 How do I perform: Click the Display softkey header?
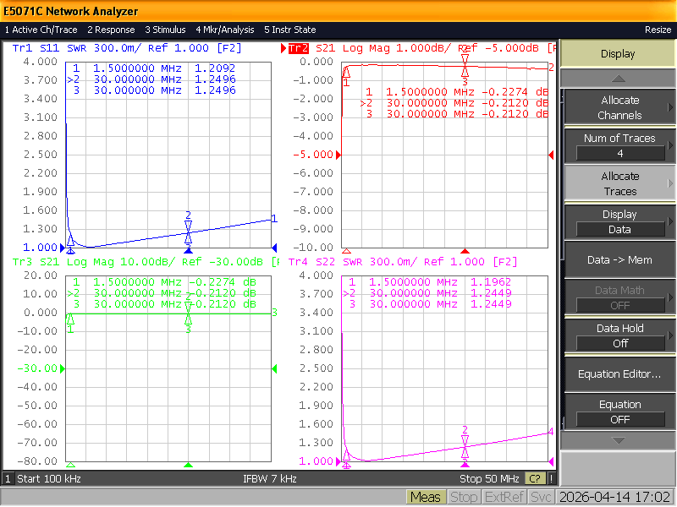tap(618, 54)
